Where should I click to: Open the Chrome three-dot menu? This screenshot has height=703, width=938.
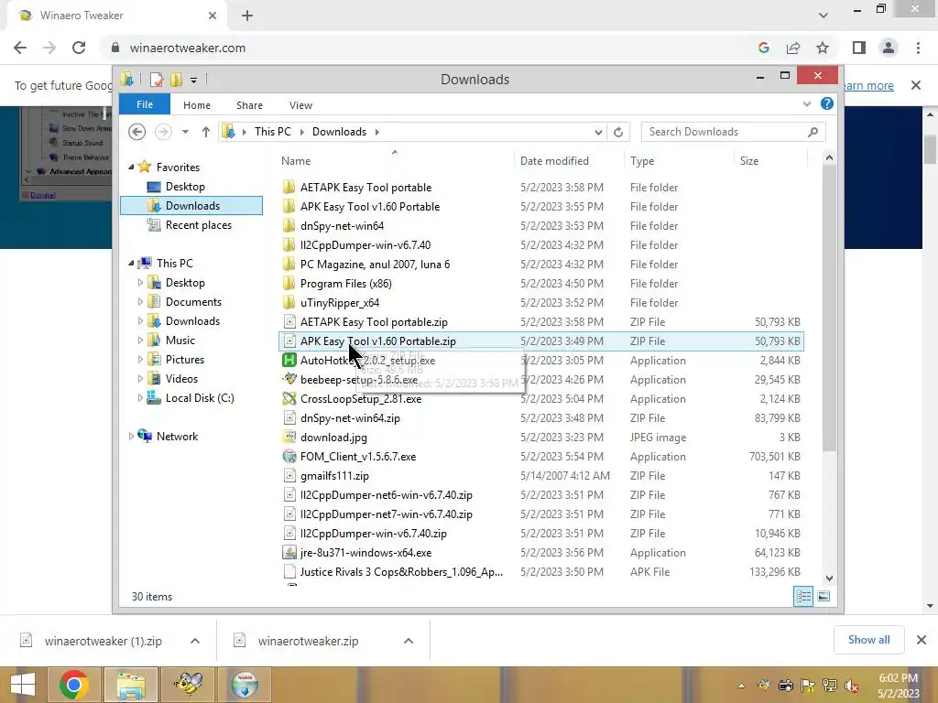coord(918,48)
